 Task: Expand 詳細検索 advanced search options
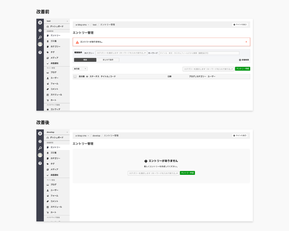[244, 60]
